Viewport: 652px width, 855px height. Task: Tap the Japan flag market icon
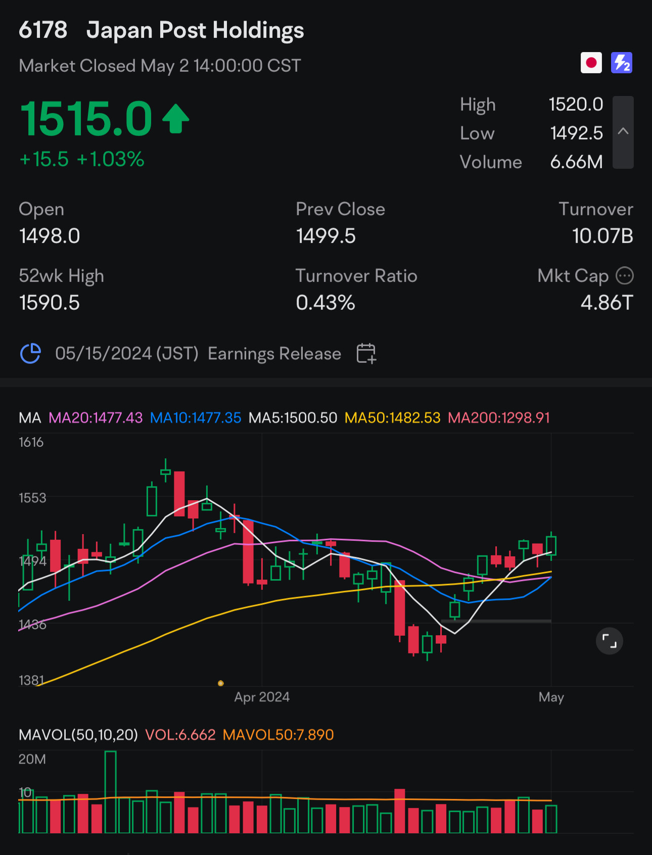click(591, 63)
